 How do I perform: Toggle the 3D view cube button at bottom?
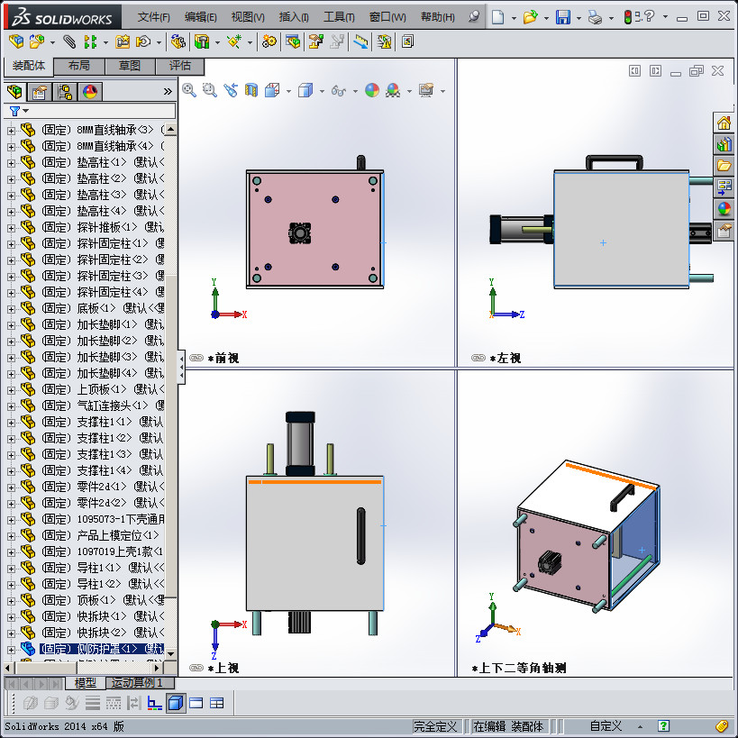(176, 703)
